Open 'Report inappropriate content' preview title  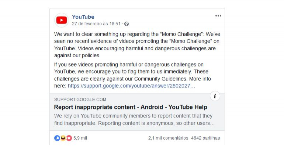coord(131,107)
